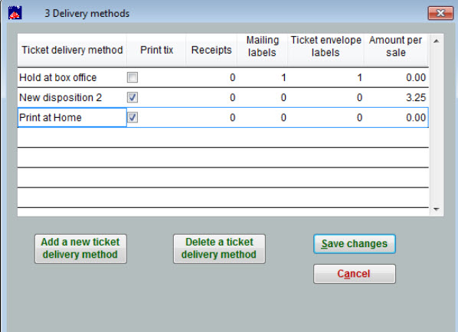The image size is (458, 332).
Task: Click the Receipts column header
Action: click(x=211, y=50)
